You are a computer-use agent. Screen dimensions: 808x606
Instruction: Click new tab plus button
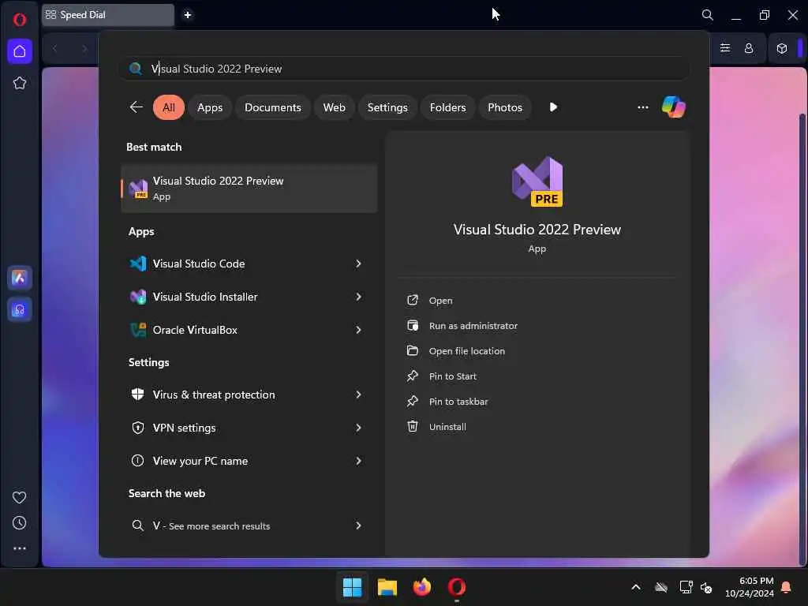188,15
